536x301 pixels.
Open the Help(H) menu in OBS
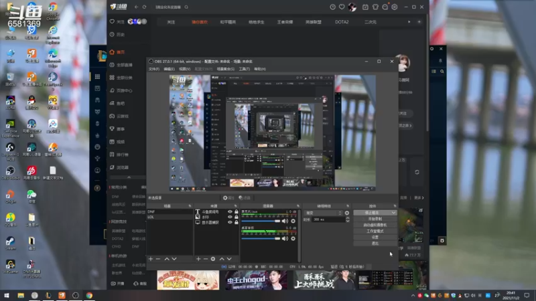[x=260, y=69]
